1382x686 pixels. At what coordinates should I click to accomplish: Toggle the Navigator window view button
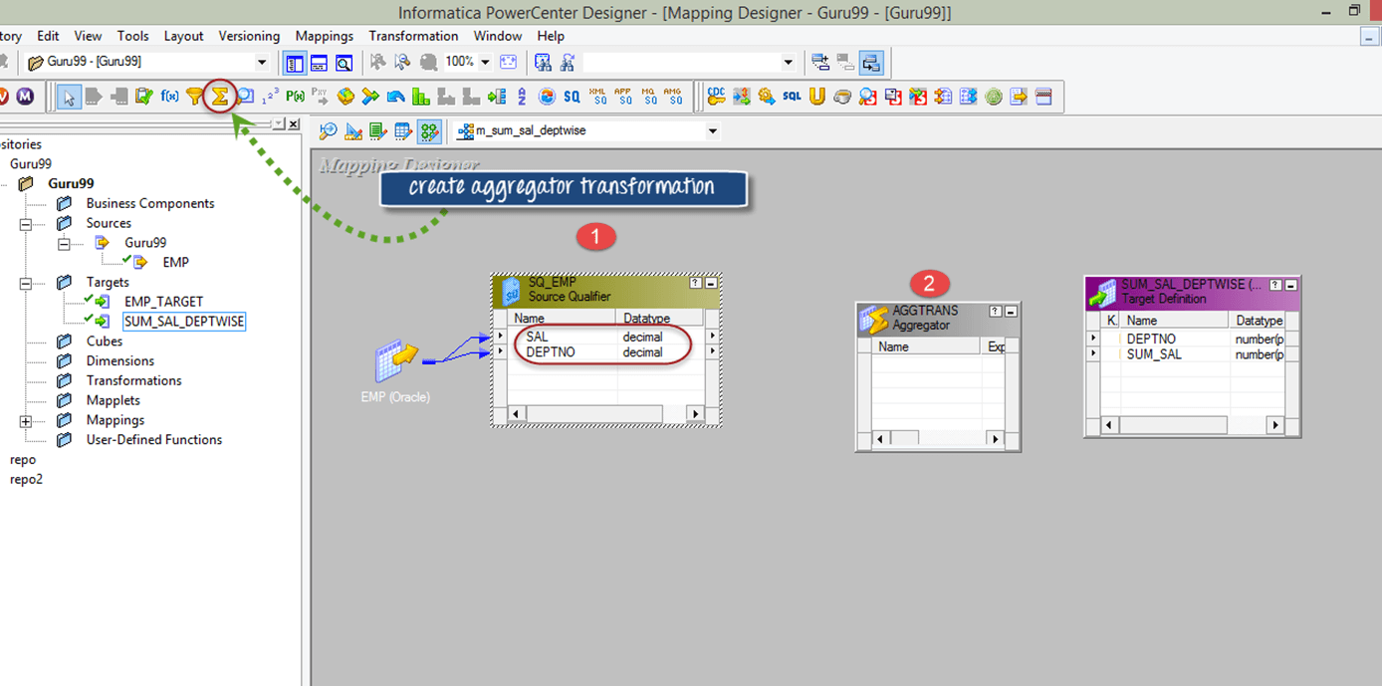(295, 63)
